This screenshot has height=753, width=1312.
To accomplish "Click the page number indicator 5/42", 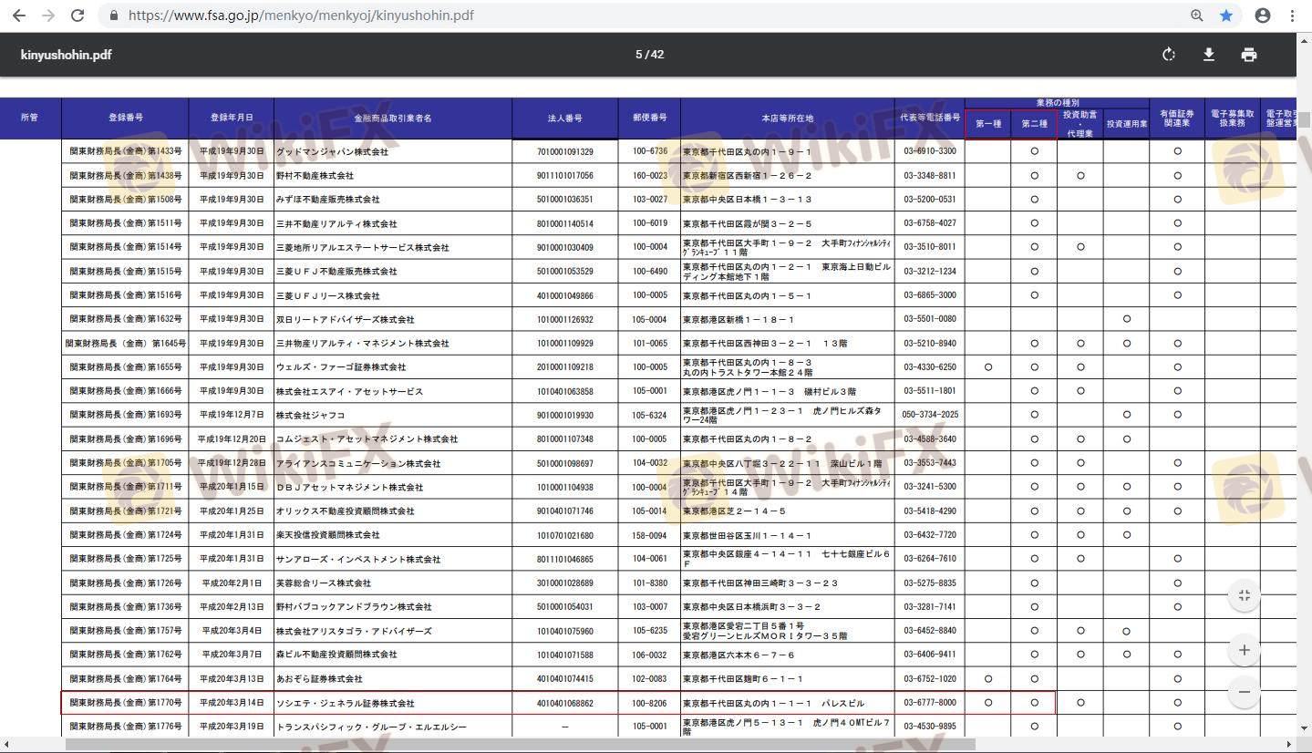I will tap(649, 55).
